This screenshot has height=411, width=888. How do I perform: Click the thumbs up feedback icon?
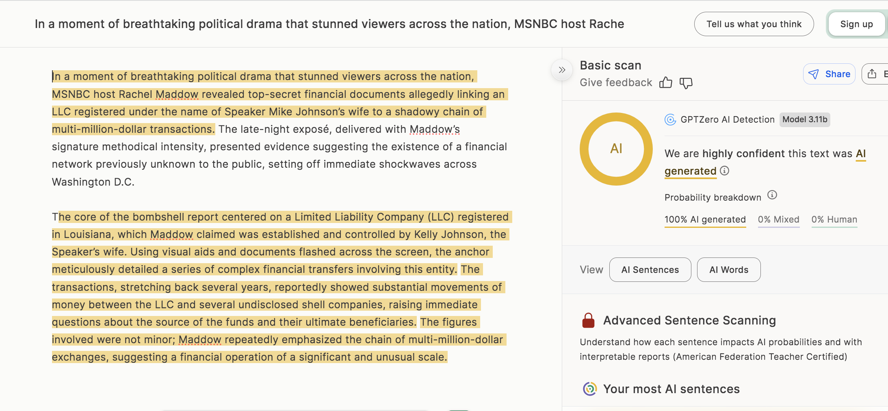[665, 83]
